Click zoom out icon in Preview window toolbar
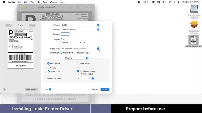202x113 pixels. click(x=63, y=8)
